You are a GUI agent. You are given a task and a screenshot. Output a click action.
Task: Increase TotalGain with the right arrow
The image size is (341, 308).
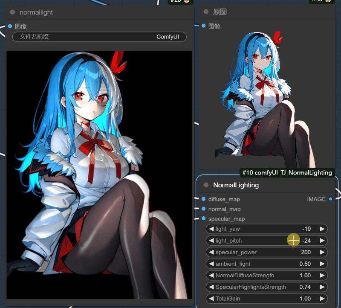322,299
